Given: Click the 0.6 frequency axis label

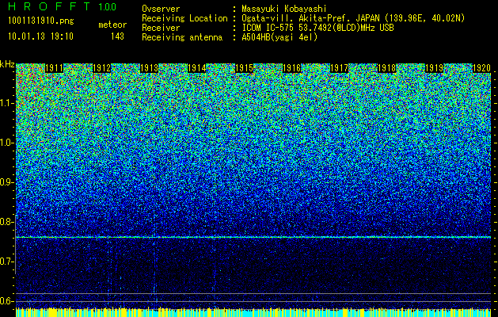Looking at the screenshot, I should [6, 301].
